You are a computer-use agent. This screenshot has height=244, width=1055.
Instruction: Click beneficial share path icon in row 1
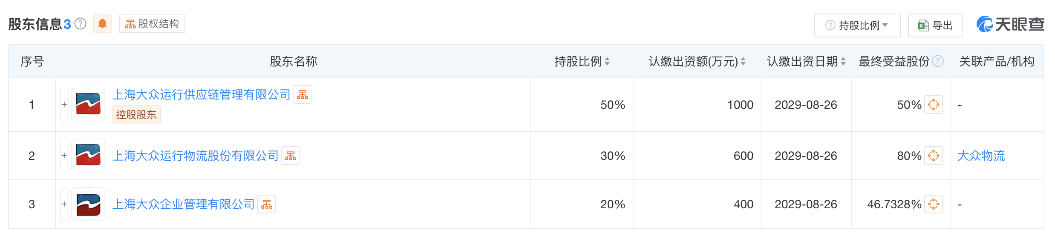pyautogui.click(x=933, y=105)
